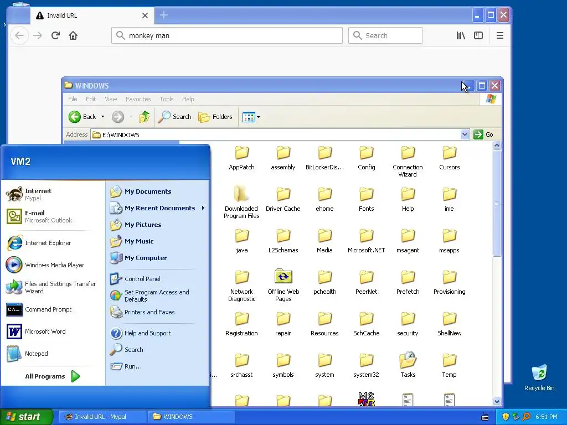Open the Tasks folder
This screenshot has height=425, width=567.
point(408,364)
